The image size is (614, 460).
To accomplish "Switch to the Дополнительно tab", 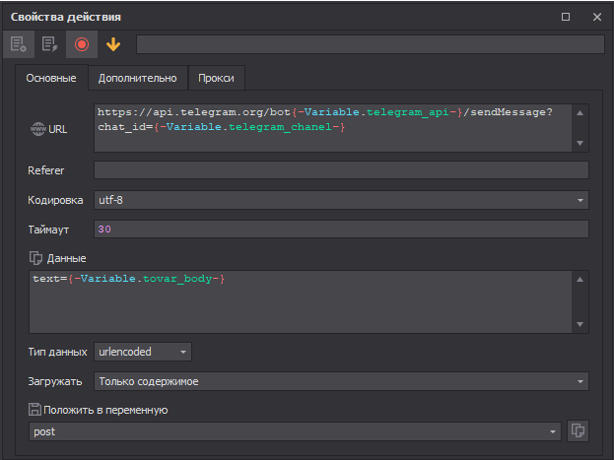I will [x=138, y=78].
